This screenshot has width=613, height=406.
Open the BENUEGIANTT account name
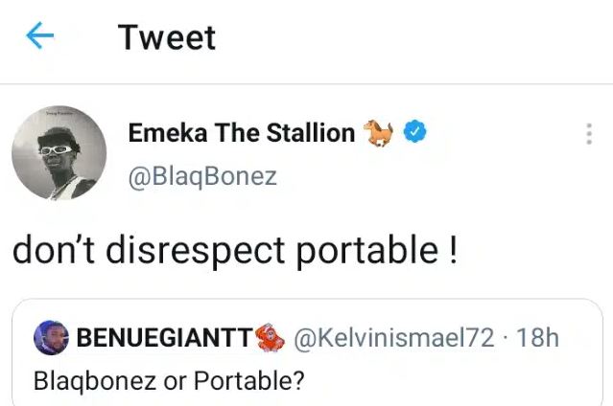(x=163, y=337)
